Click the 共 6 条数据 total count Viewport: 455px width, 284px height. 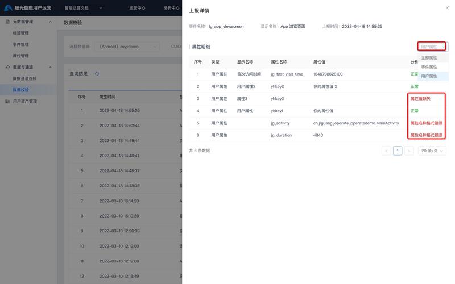click(x=200, y=151)
